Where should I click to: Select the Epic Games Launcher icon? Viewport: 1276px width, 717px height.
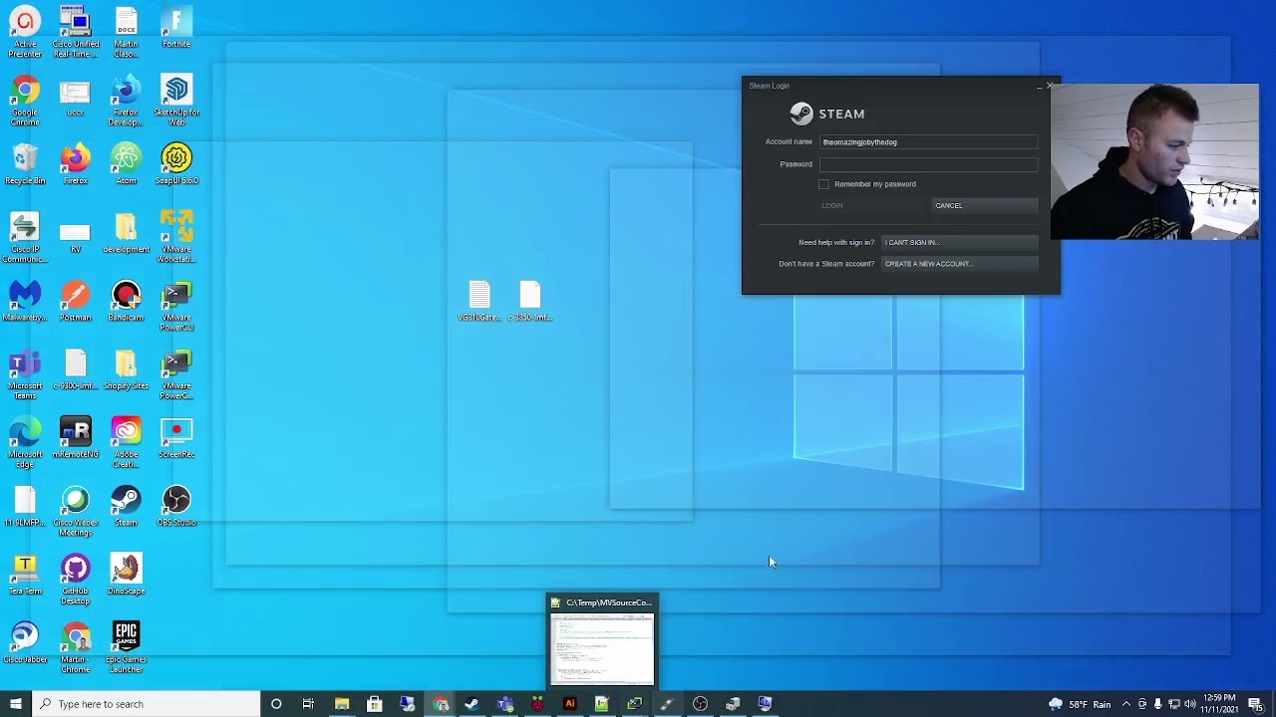coord(126,647)
